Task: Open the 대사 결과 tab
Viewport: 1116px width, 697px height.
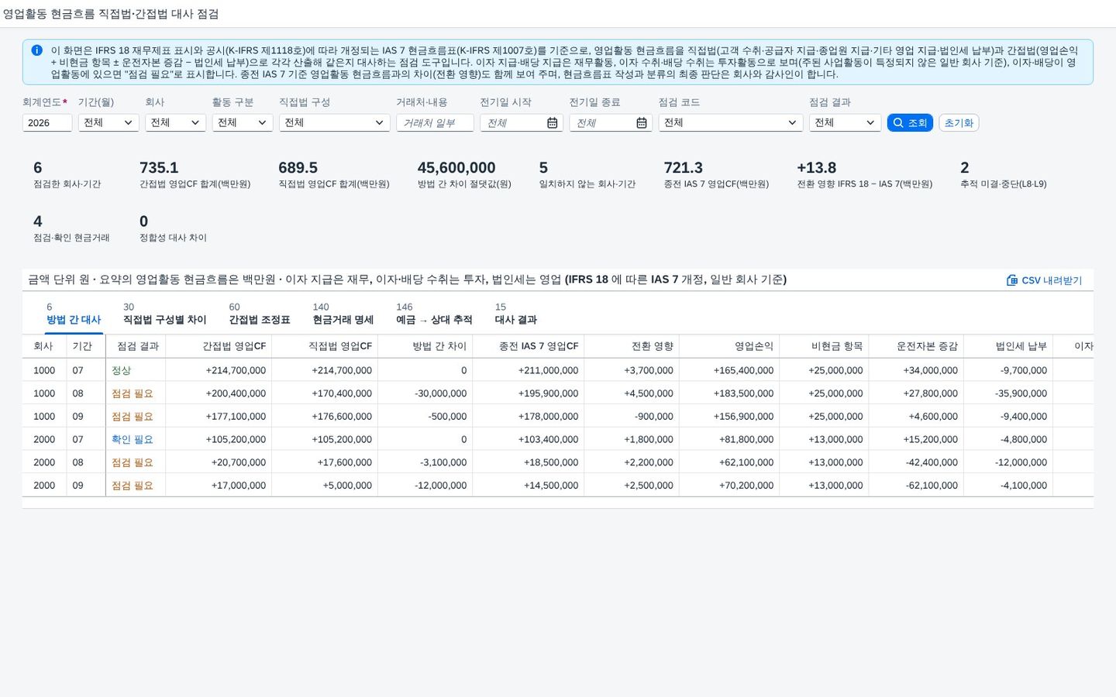Action: [x=516, y=314]
